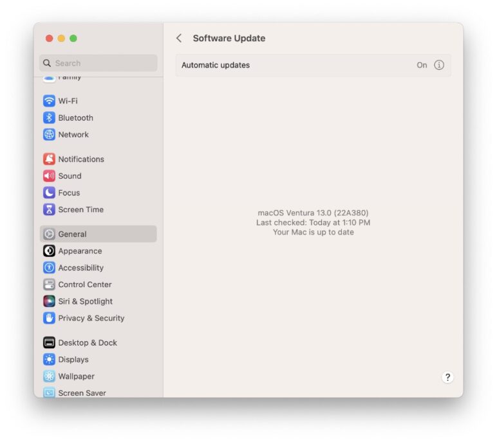Go back using the back chevron
The width and height of the screenshot is (497, 442).
(179, 39)
